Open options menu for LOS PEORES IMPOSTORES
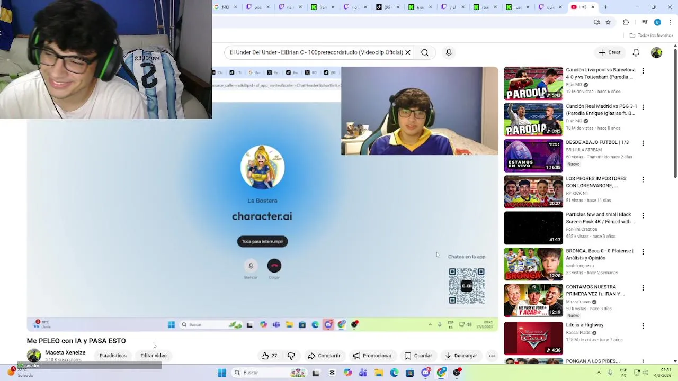 643,179
